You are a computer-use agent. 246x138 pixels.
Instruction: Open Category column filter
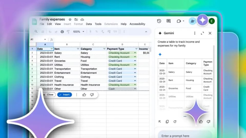tap(104, 49)
